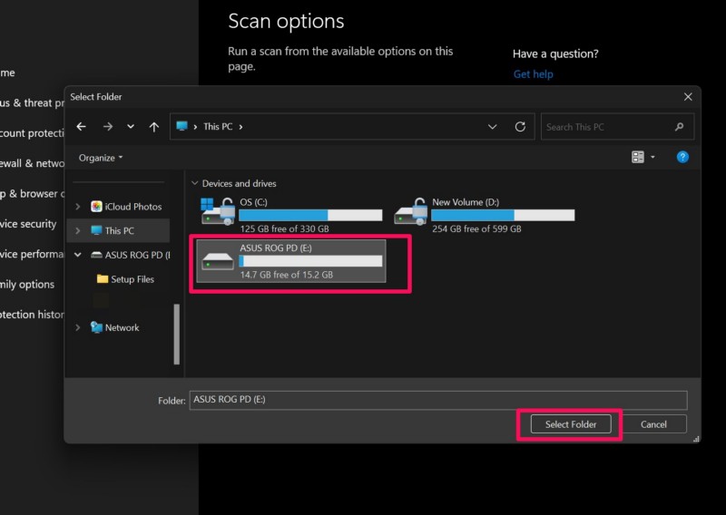Click the Up directory arrow
This screenshot has width=726, height=515.
click(154, 127)
